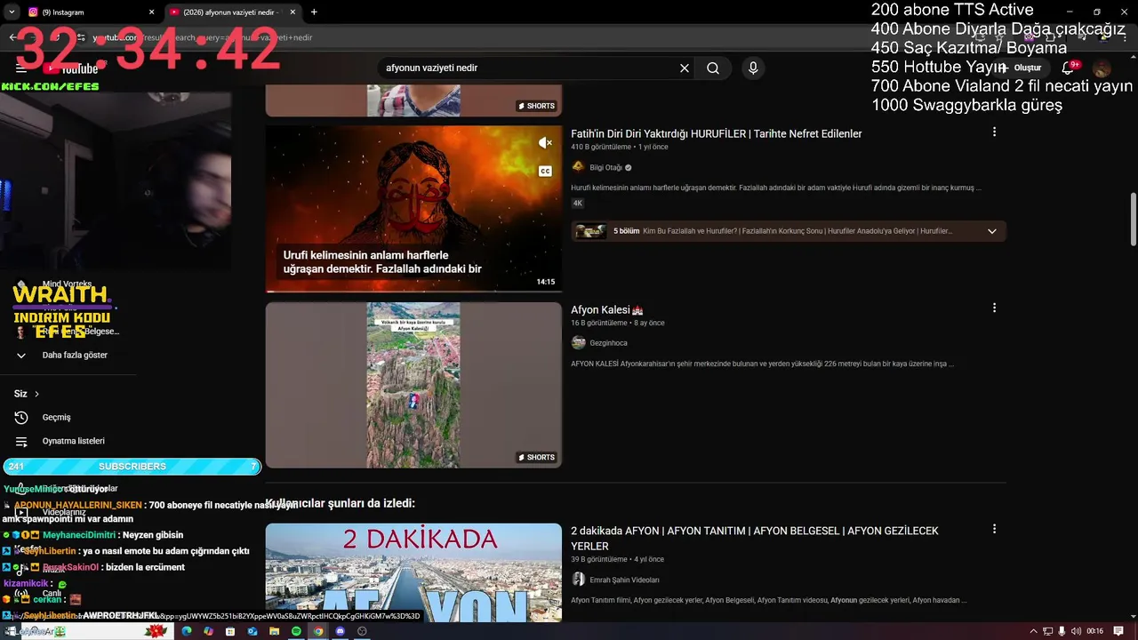The width and height of the screenshot is (1138, 640).
Task: Open the Siz section in sidebar
Action: coord(27,394)
